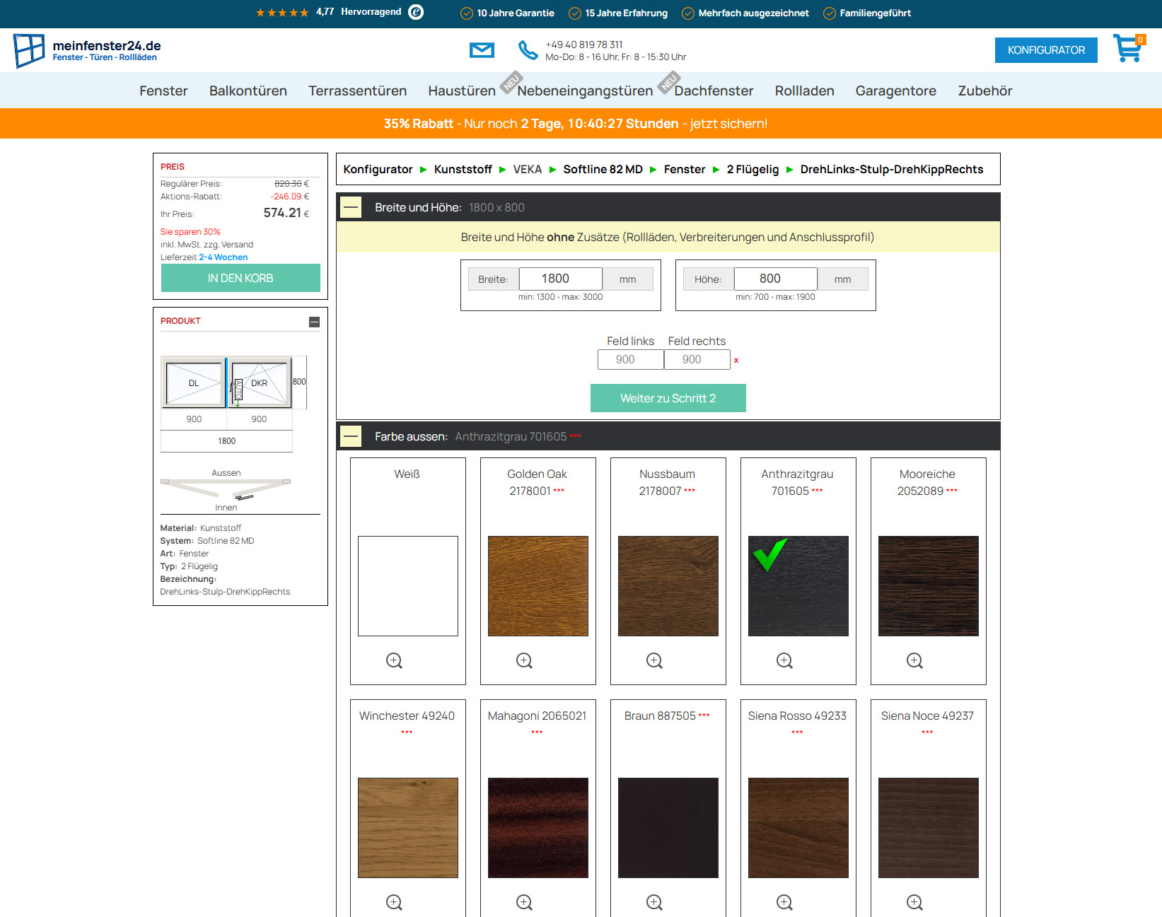Viewport: 1162px width, 917px height.
Task: Zoom the Winchester 49240 sample magnifier
Action: click(394, 902)
